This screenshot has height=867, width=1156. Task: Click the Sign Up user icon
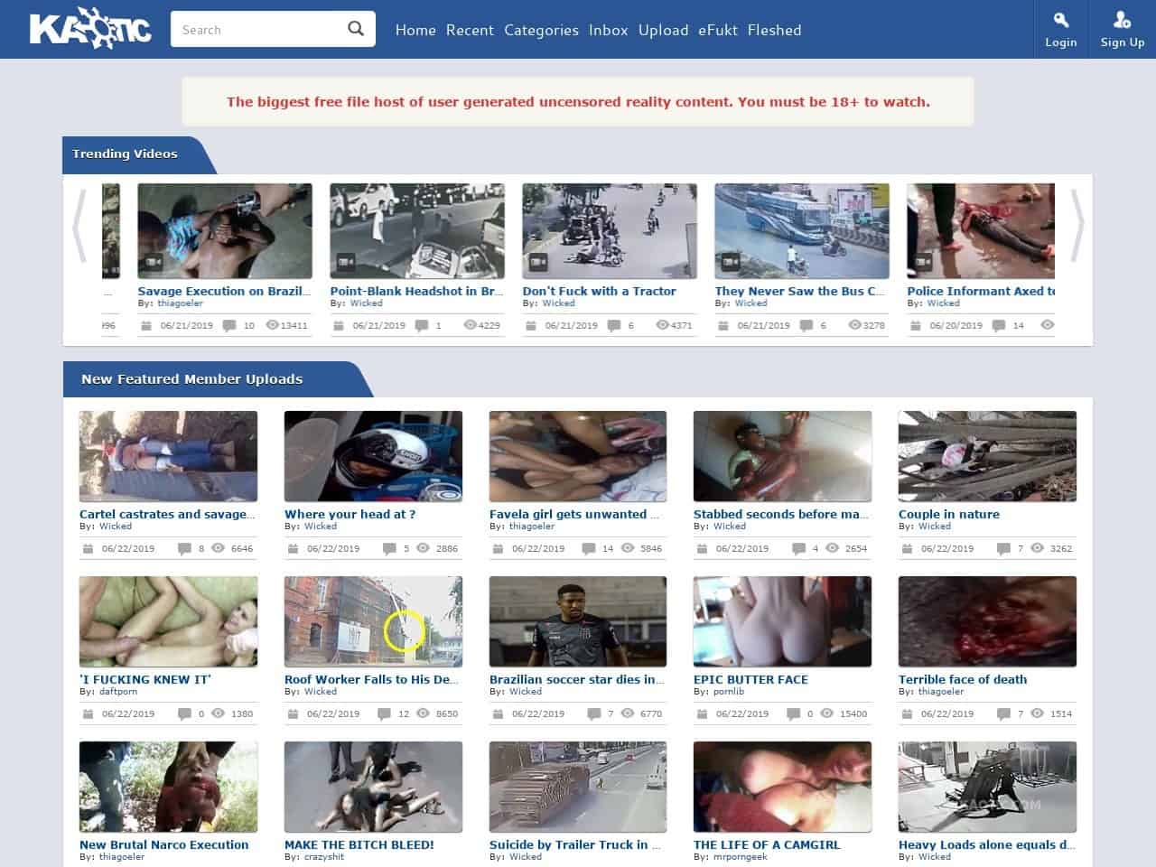coord(1122,20)
